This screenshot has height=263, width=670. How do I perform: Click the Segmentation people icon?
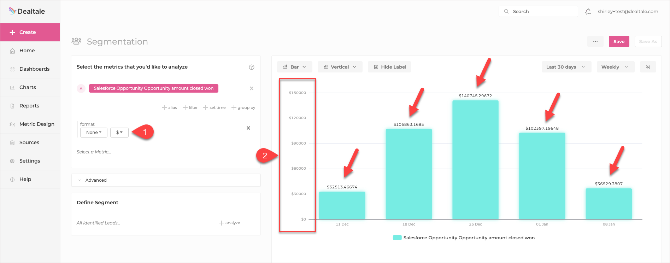click(x=76, y=41)
